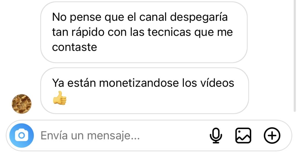Click the word "canal" in the first bubble
Screen dimensions: 298x163
pyautogui.click(x=153, y=17)
